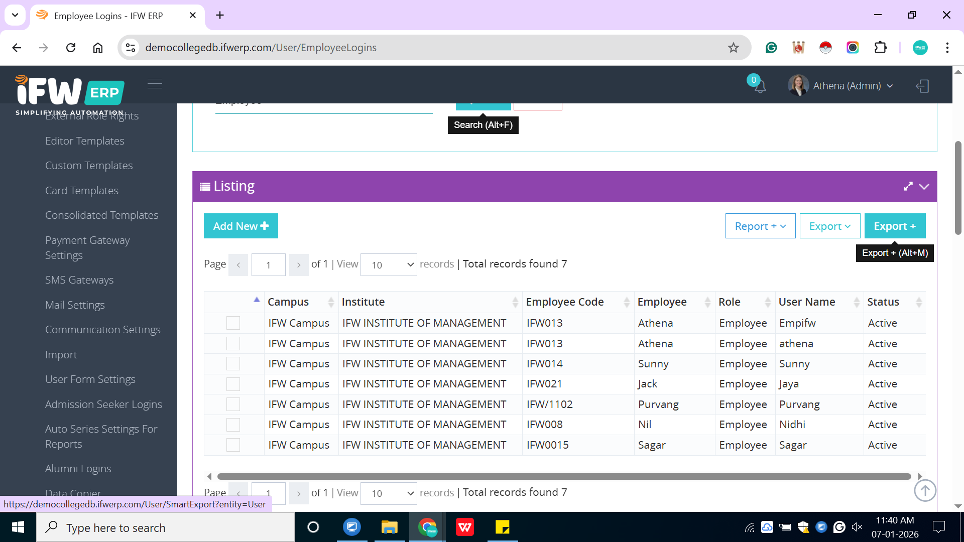Click the horizontal table scrollbar
Image resolution: width=964 pixels, height=542 pixels.
(564, 476)
